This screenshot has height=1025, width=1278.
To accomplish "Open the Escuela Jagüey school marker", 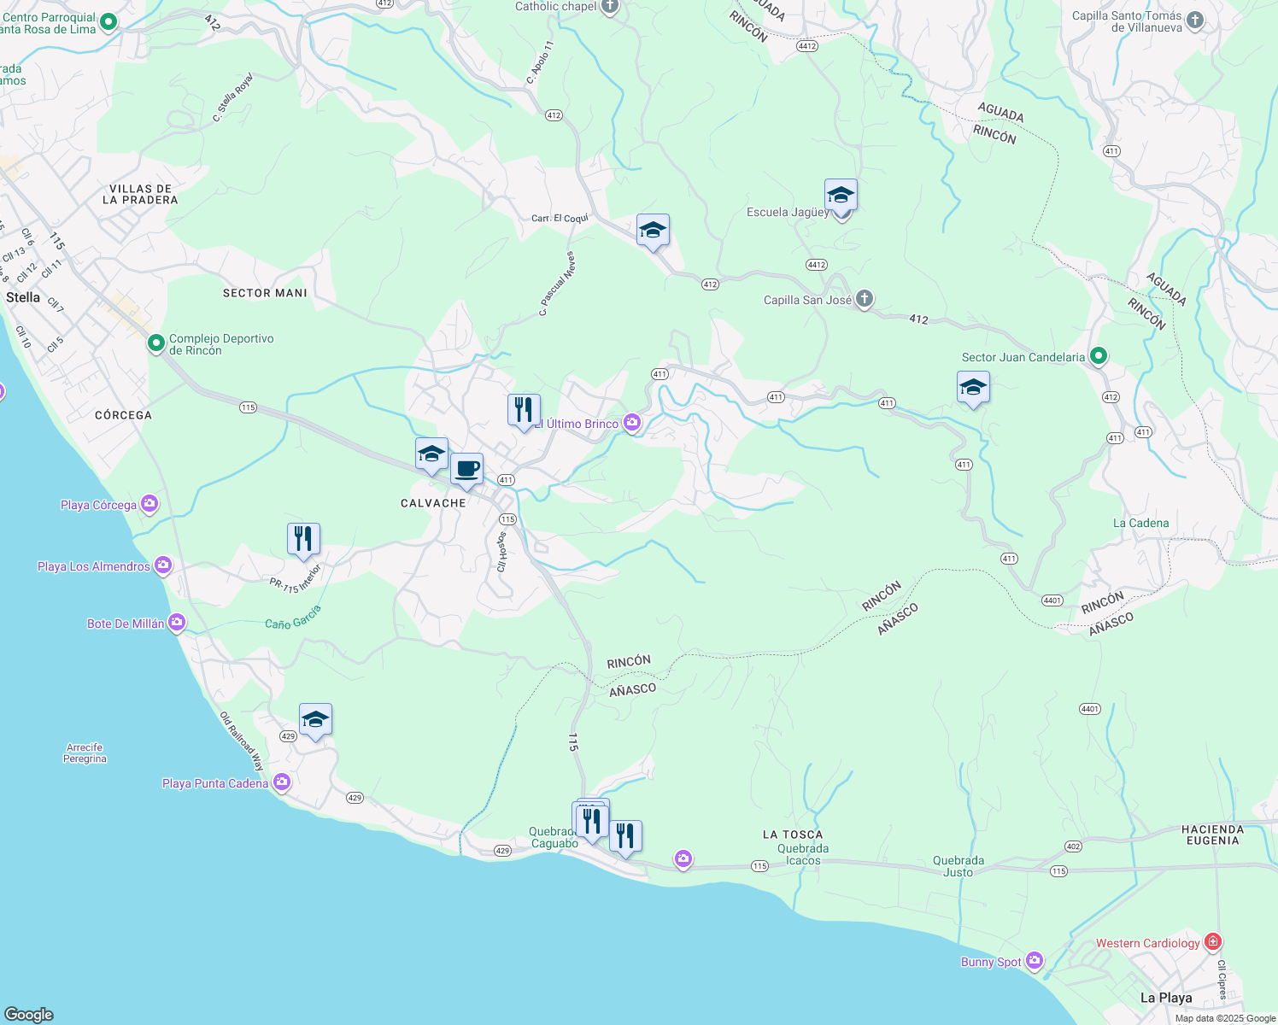I will pyautogui.click(x=840, y=194).
